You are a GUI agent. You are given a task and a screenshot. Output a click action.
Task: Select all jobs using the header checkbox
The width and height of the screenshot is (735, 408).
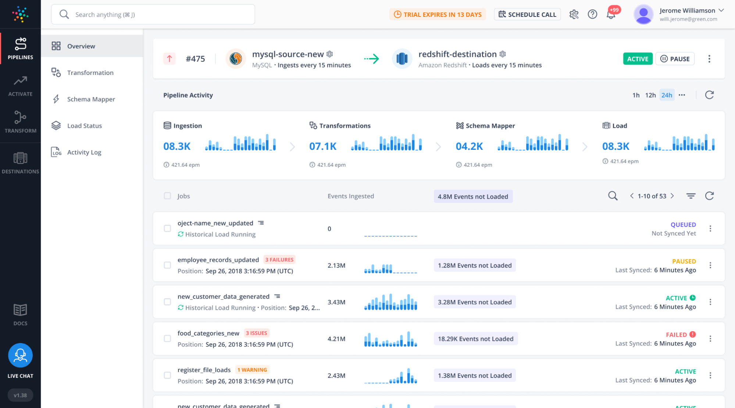pos(168,196)
